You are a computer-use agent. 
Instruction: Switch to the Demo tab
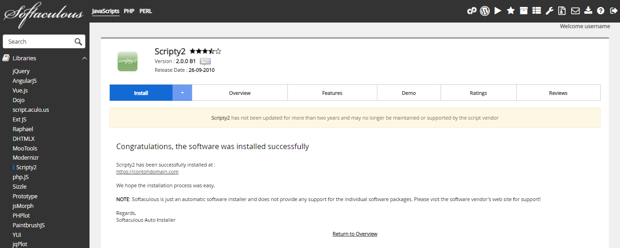click(x=409, y=92)
